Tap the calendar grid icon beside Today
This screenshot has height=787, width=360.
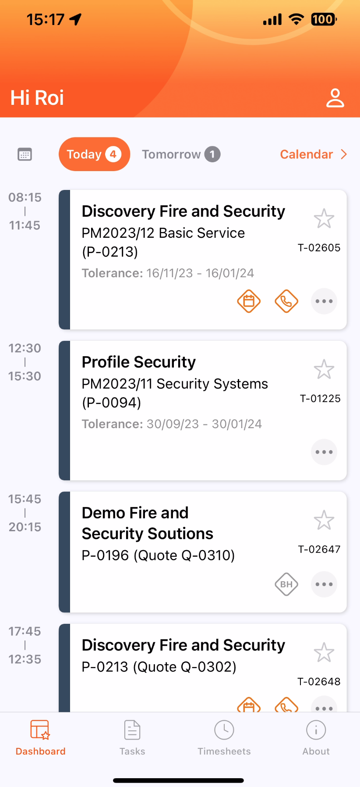click(25, 154)
